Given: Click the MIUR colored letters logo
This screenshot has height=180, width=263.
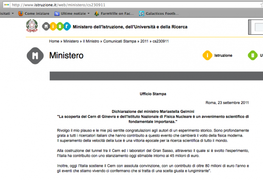Looking at the screenshot, I should click(x=56, y=26).
